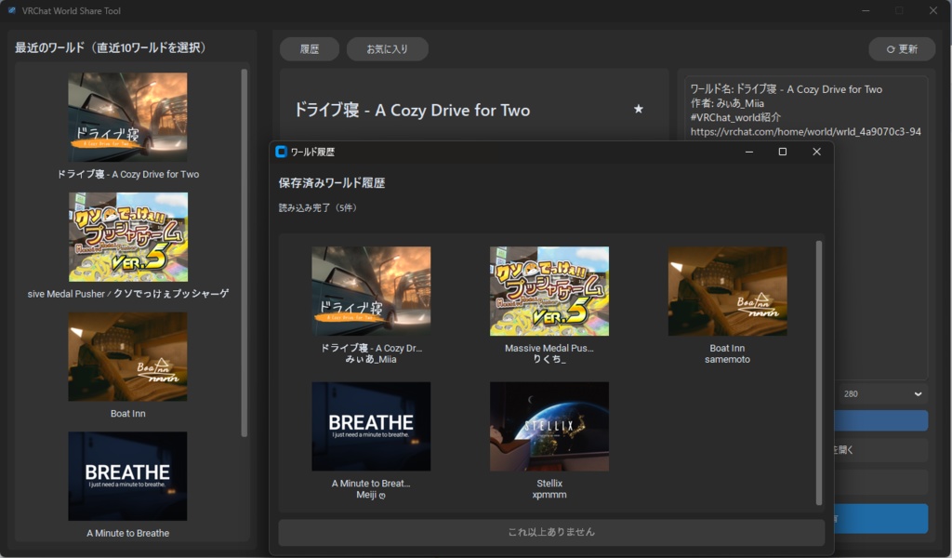
Task: Click the これ以上ありません button
Action: click(x=551, y=532)
